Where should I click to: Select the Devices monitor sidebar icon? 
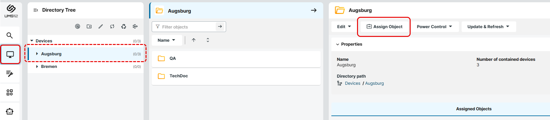pos(10,54)
